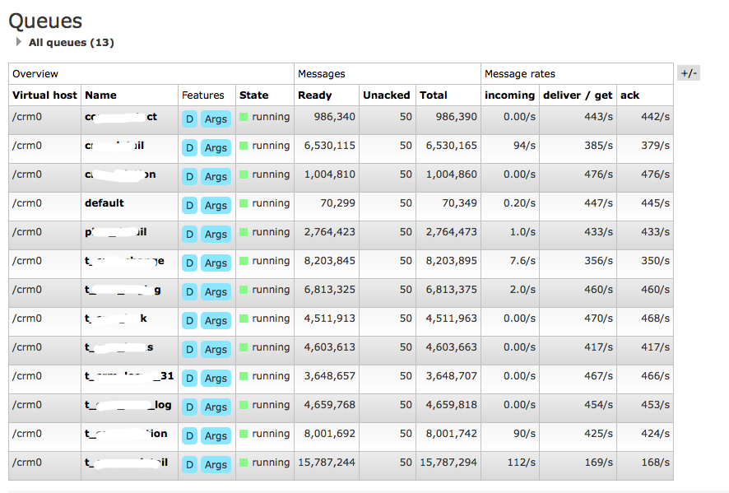729x493 pixels.
Task: Click the Args badge in the last queue row
Action: [x=216, y=465]
